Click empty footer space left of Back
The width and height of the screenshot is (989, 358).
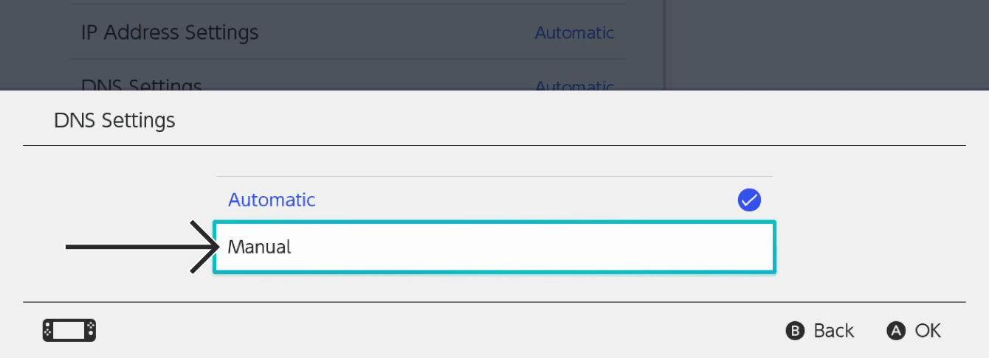[x=443, y=331]
